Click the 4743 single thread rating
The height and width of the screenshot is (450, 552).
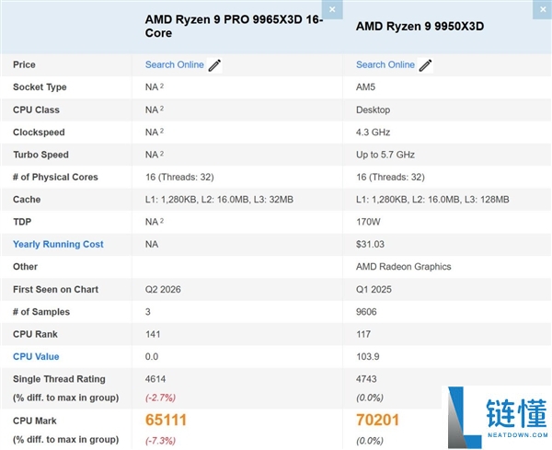[366, 379]
